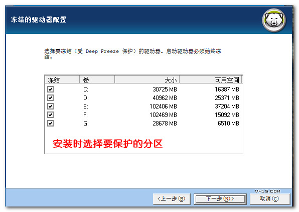Select the E: volume size 102406 MB

tap(163, 106)
